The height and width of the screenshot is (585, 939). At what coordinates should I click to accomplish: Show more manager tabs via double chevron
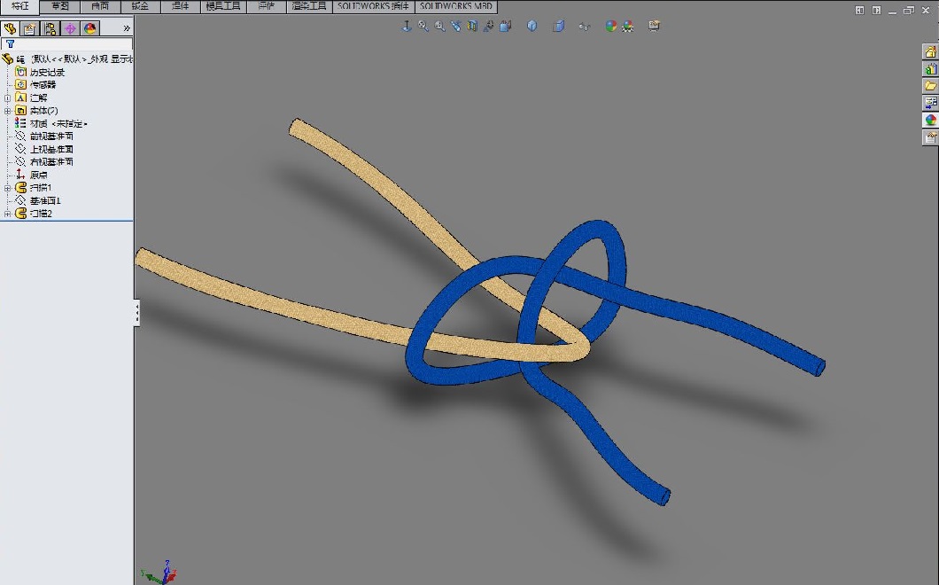click(x=127, y=28)
